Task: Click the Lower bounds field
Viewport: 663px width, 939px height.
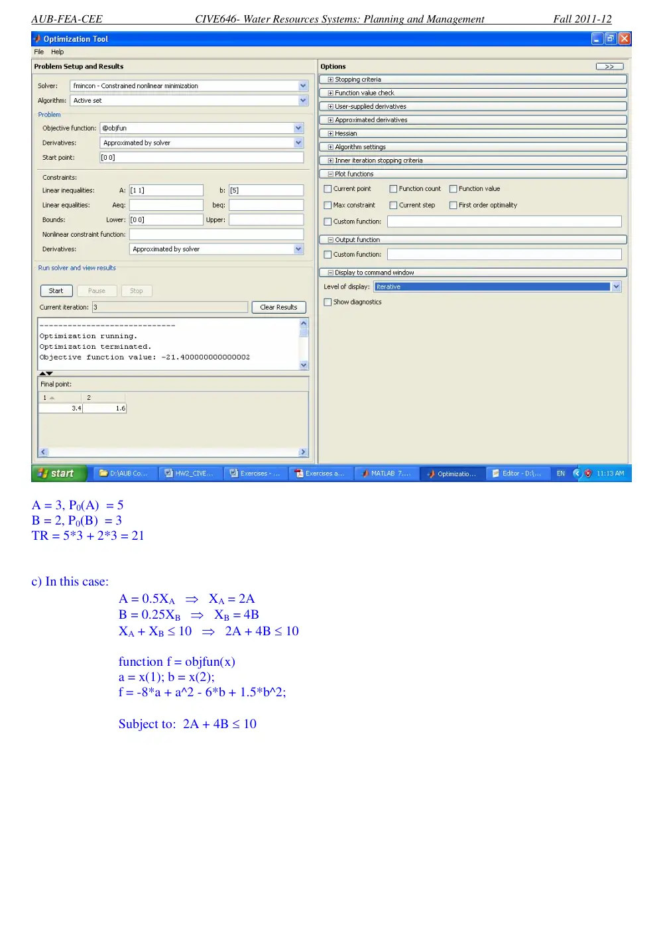Action: tap(166, 219)
